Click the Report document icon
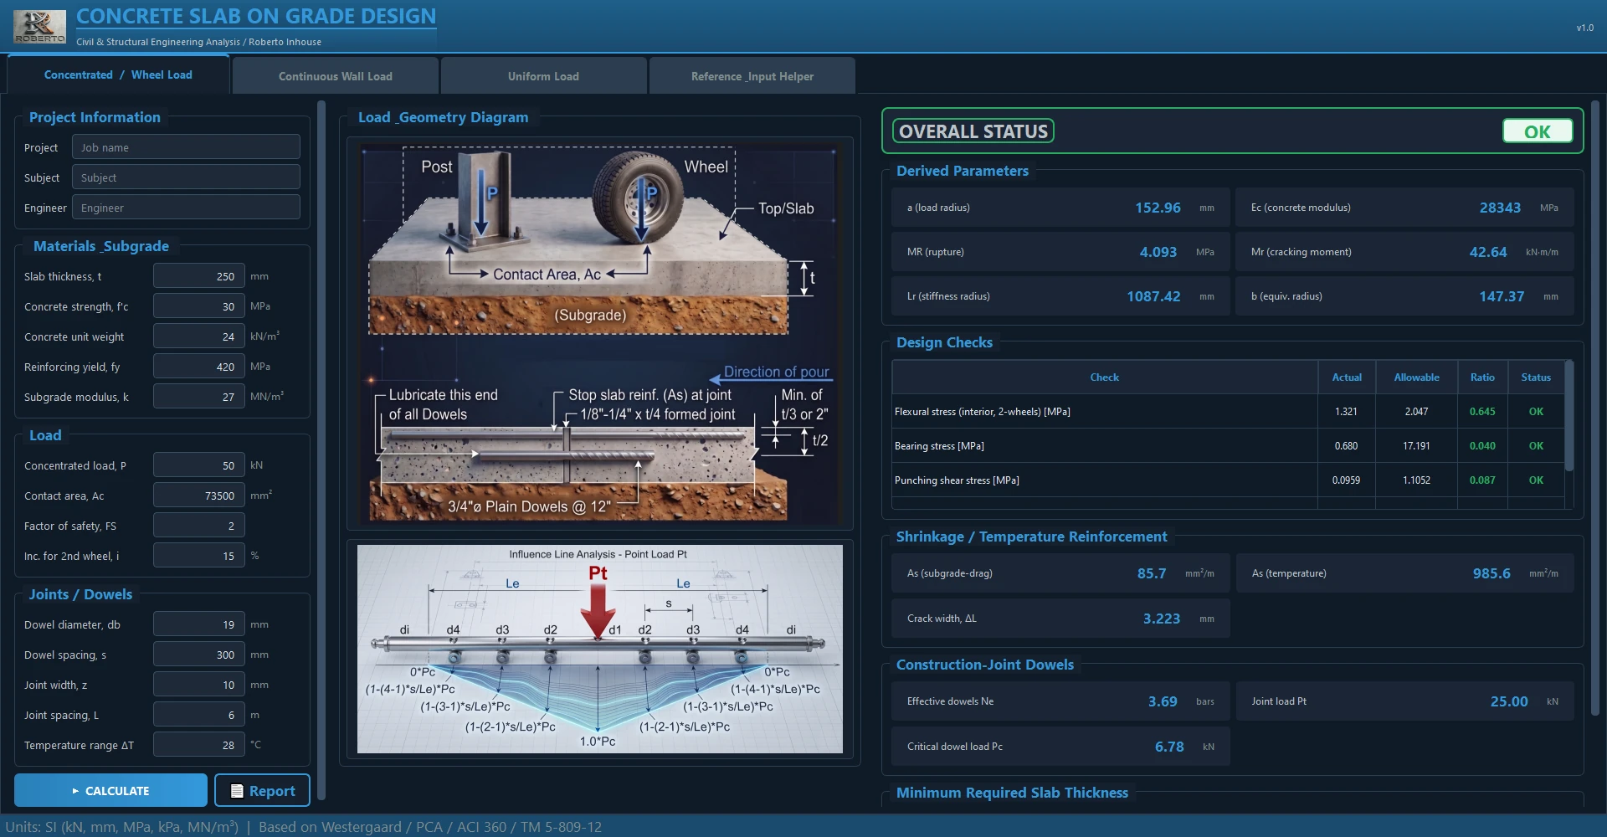The height and width of the screenshot is (837, 1607). point(237,791)
